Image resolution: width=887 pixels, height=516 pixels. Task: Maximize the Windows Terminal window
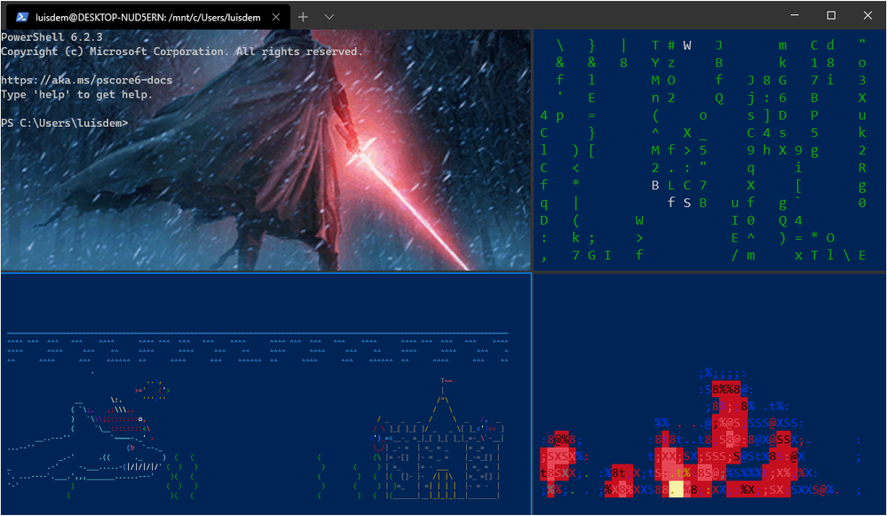(x=831, y=15)
